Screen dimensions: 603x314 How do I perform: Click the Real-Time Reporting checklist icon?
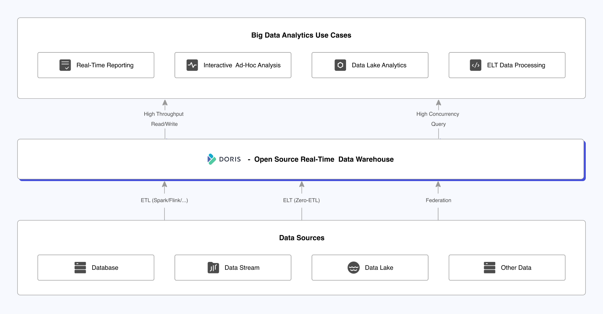point(65,65)
